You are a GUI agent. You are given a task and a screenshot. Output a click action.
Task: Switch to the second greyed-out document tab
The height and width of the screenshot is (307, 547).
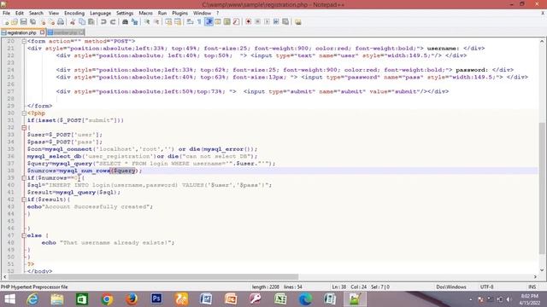[66, 32]
